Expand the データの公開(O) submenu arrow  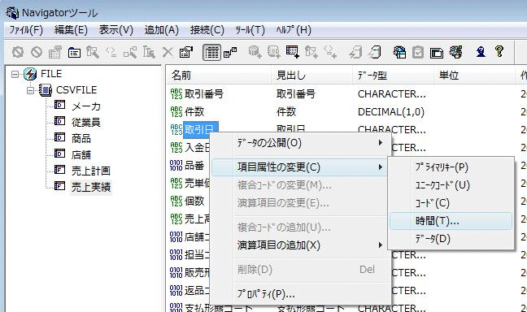[x=381, y=143]
